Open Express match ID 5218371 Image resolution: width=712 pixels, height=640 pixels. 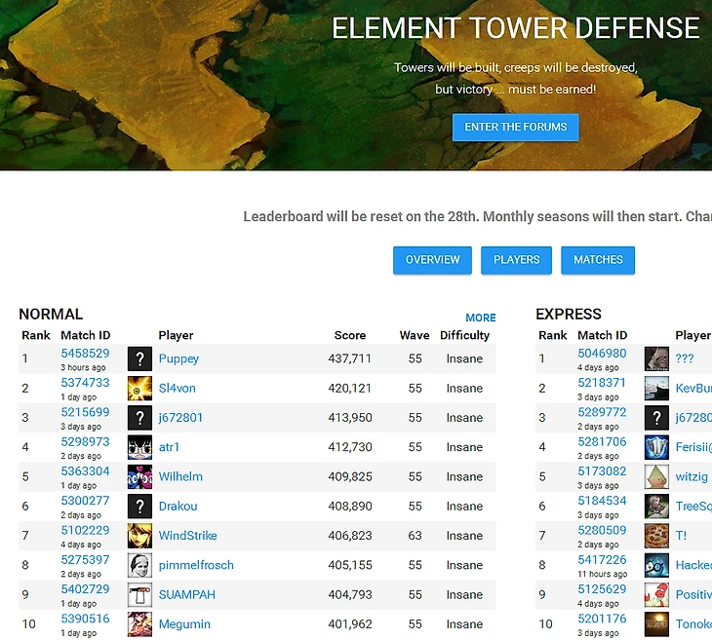602,383
